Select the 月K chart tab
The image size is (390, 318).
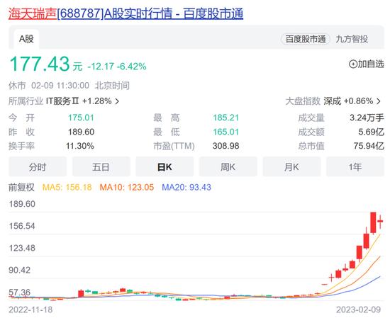pyautogui.click(x=291, y=166)
